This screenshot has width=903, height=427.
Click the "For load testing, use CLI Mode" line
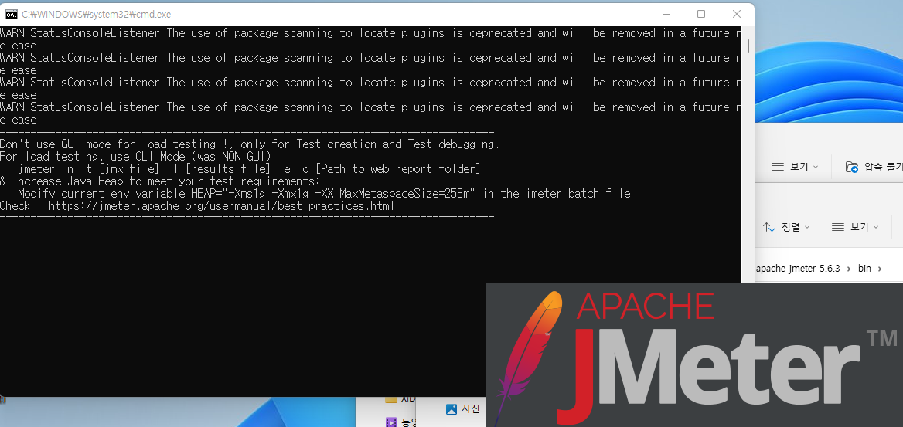(138, 157)
